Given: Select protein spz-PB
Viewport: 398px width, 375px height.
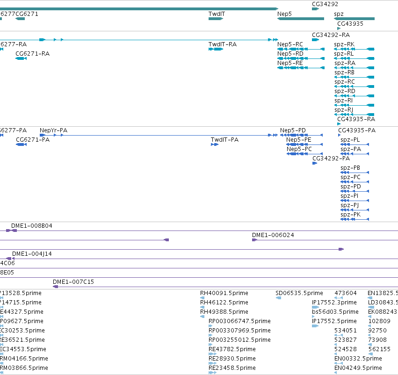Looking at the screenshot, I should pos(355,173).
